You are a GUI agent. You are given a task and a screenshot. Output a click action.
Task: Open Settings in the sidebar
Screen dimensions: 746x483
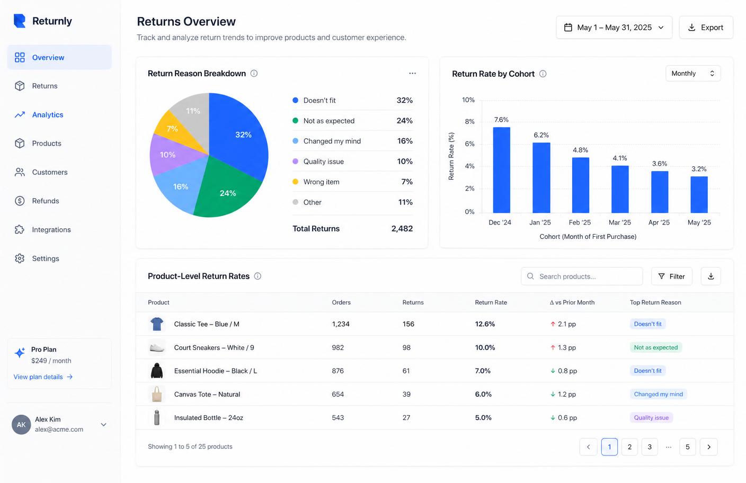click(59, 258)
